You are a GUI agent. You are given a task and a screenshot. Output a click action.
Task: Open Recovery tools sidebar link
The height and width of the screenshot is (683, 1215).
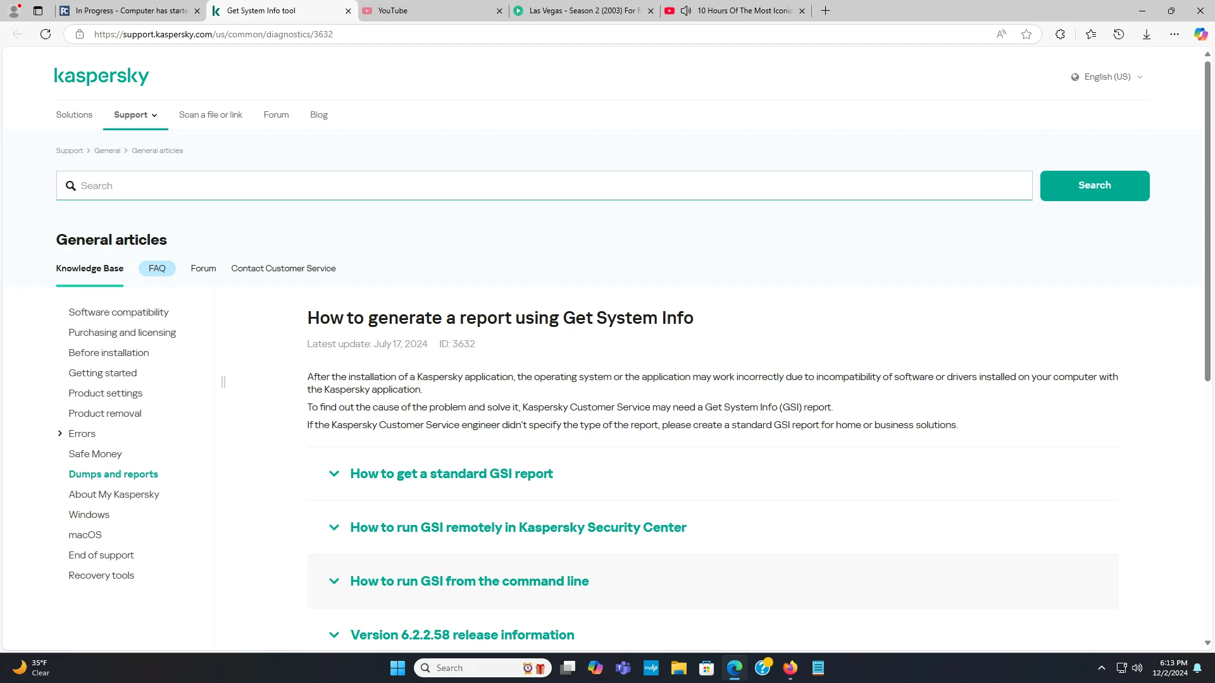101,575
